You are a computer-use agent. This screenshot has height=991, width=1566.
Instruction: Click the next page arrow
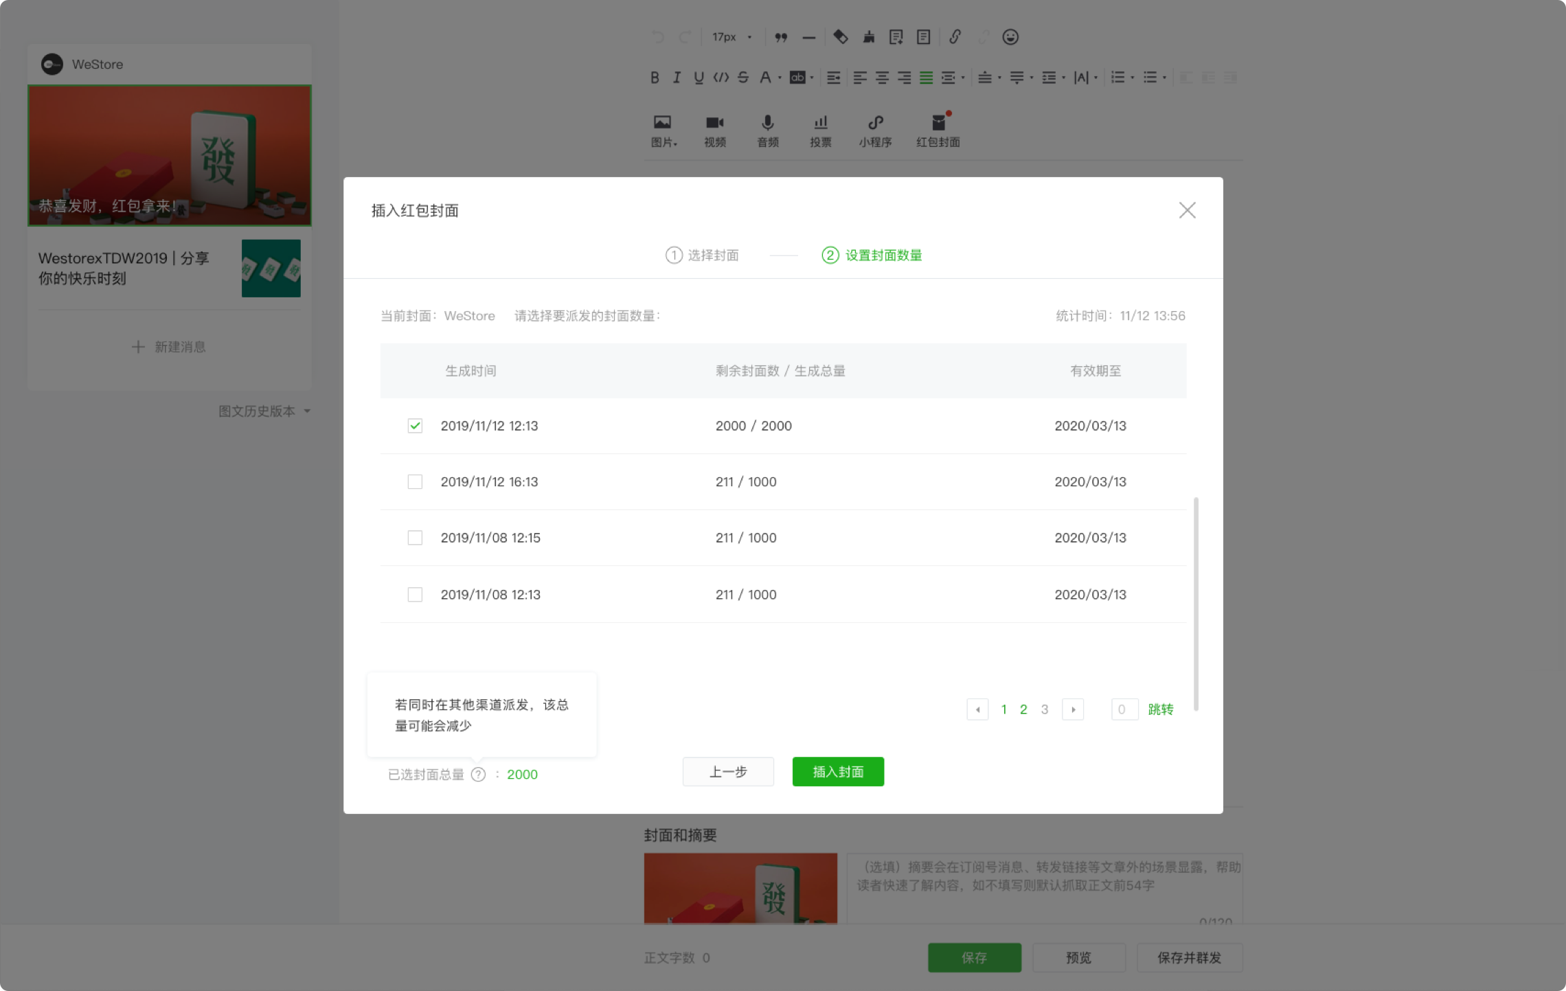(x=1073, y=709)
